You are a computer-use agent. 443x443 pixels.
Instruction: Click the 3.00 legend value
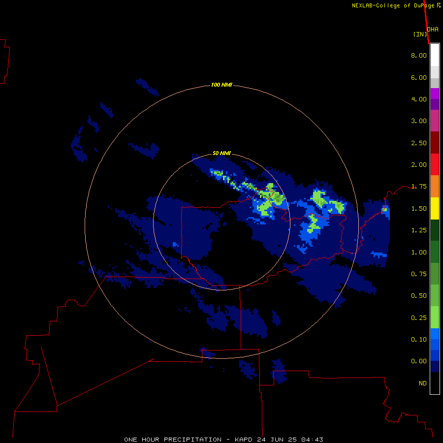click(419, 121)
